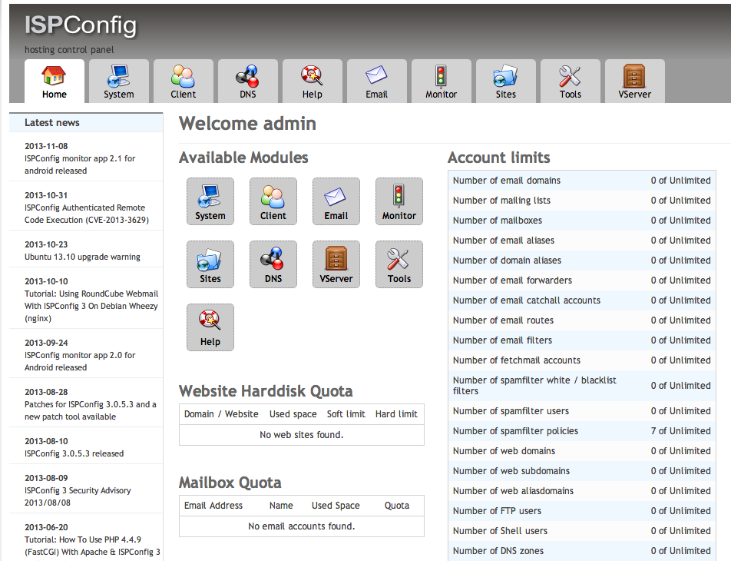Viewport: 731px width, 561px height.
Task: Click 'Number of web subdomains' row
Action: click(x=582, y=471)
